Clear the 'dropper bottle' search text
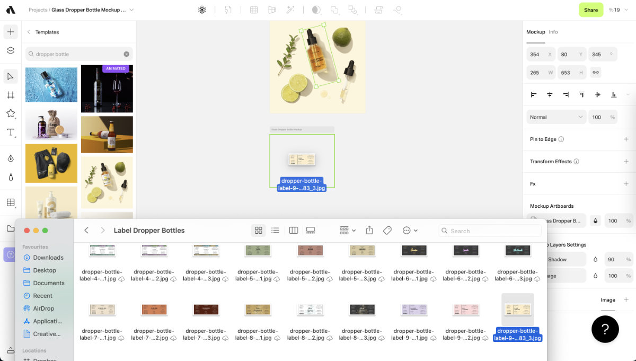 [x=127, y=54]
